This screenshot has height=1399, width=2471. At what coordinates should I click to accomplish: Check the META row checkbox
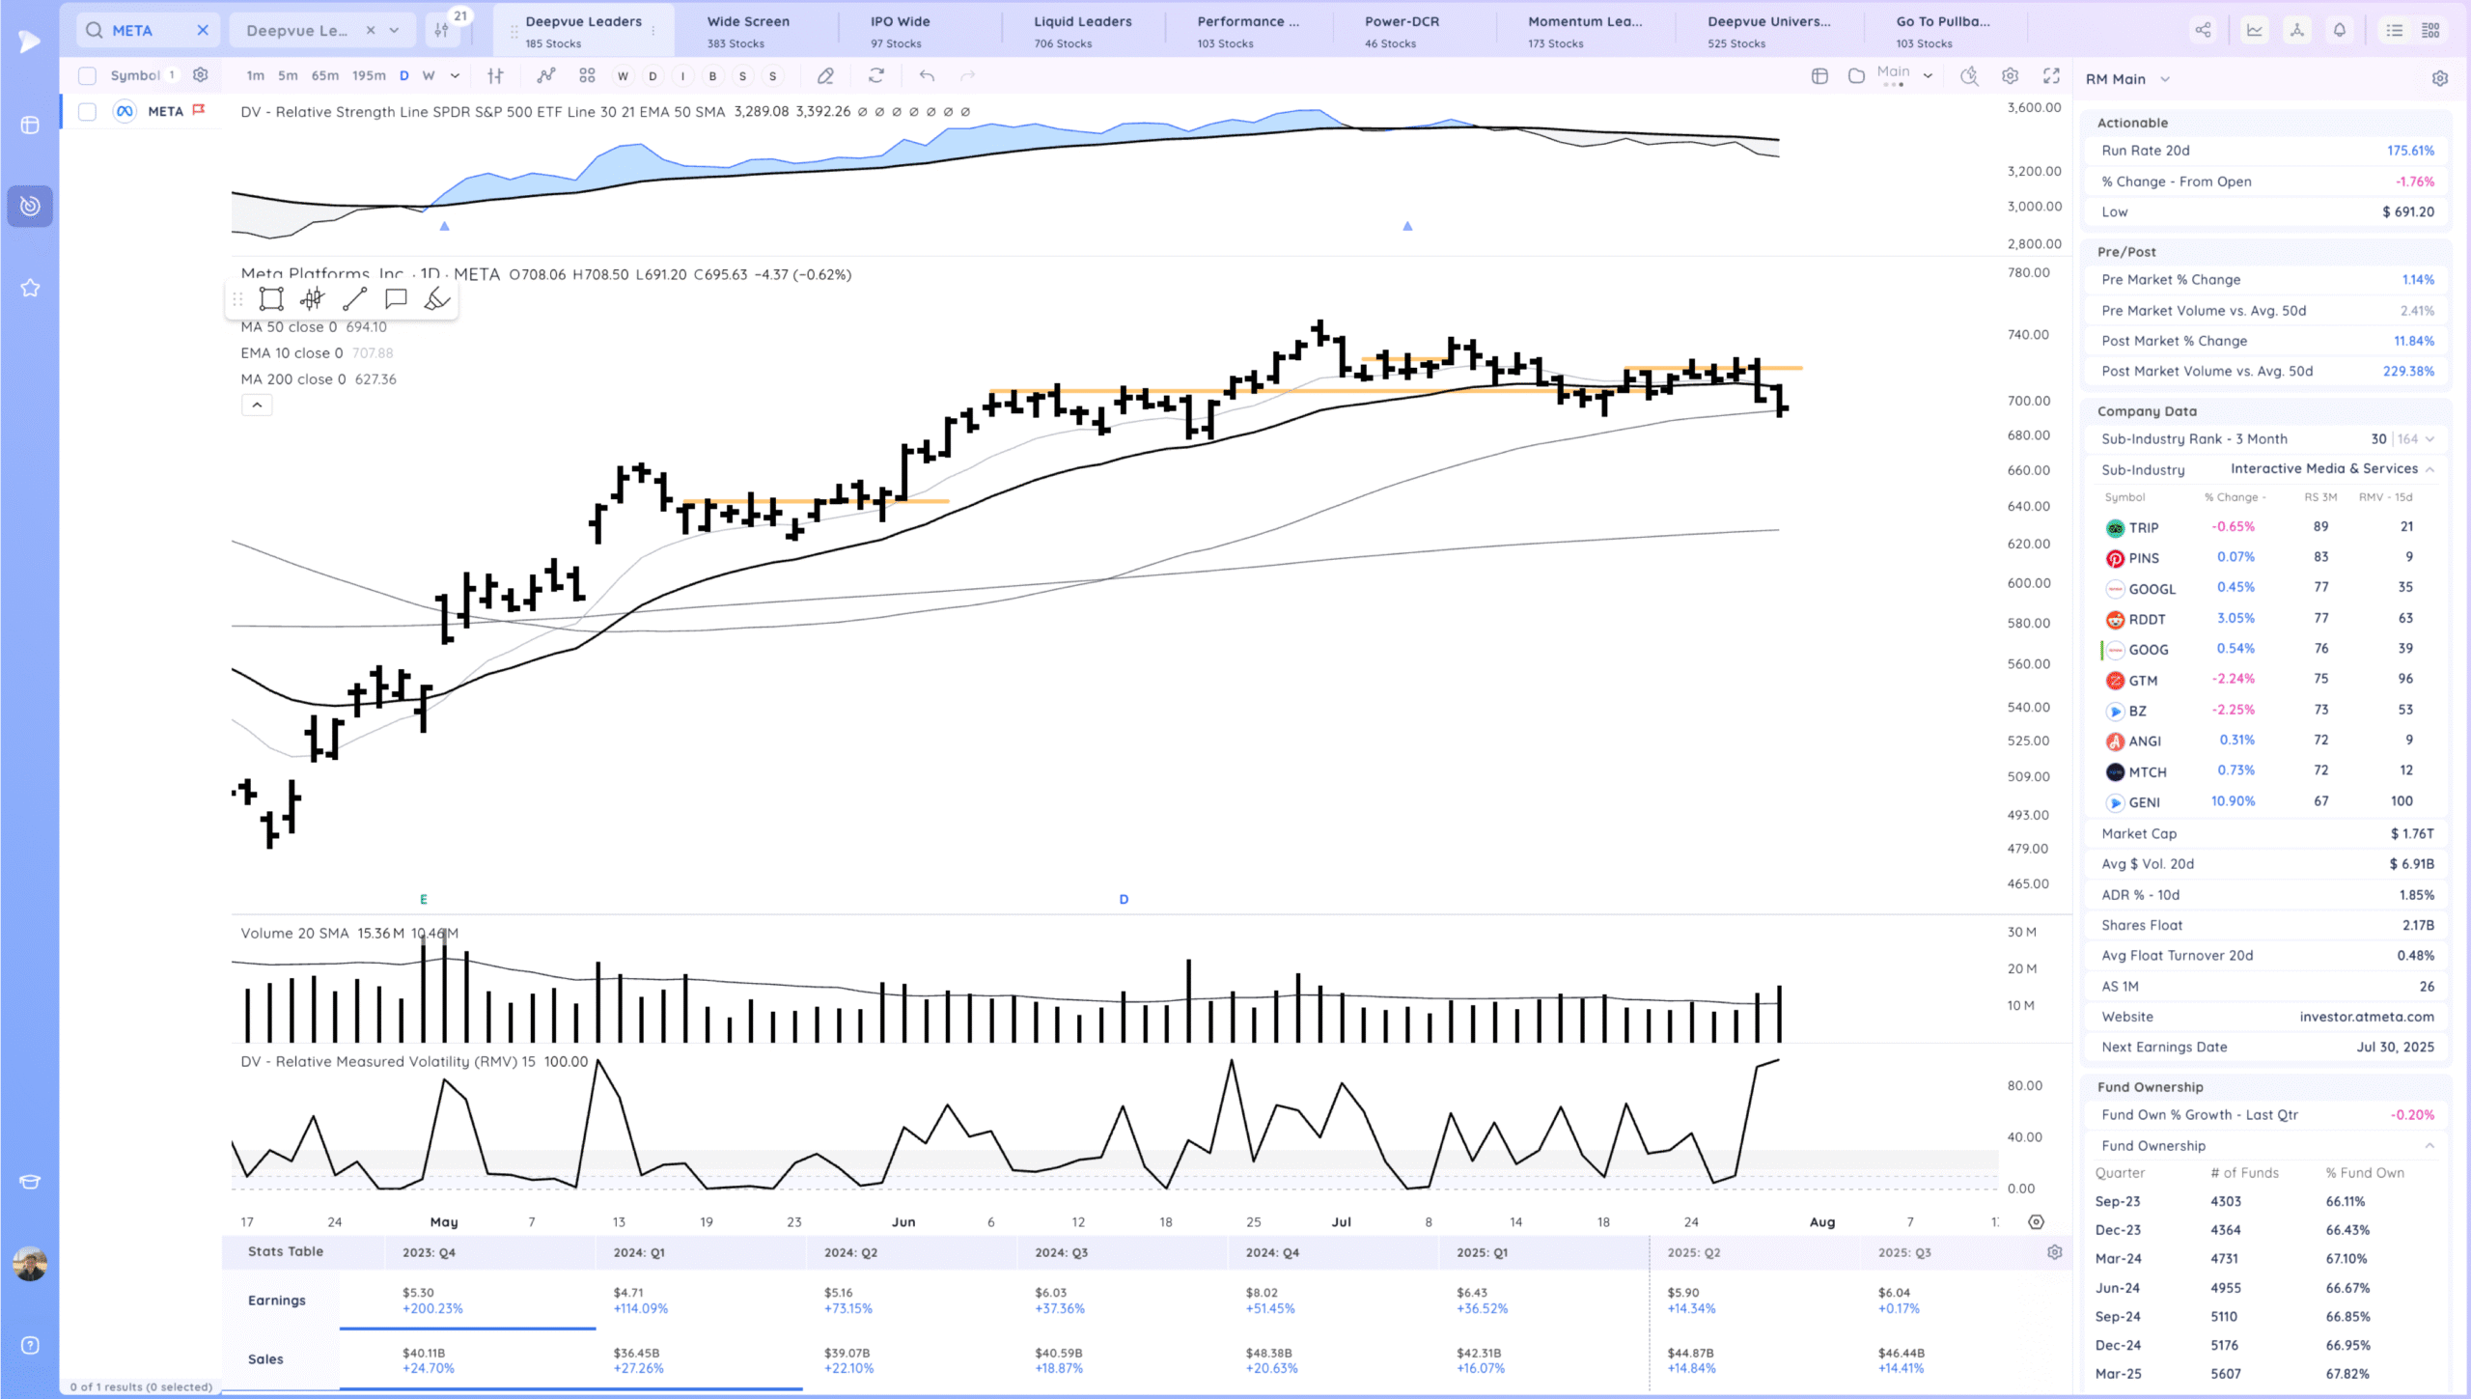coord(87,112)
